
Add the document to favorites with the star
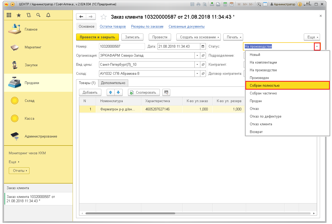pos(103,17)
